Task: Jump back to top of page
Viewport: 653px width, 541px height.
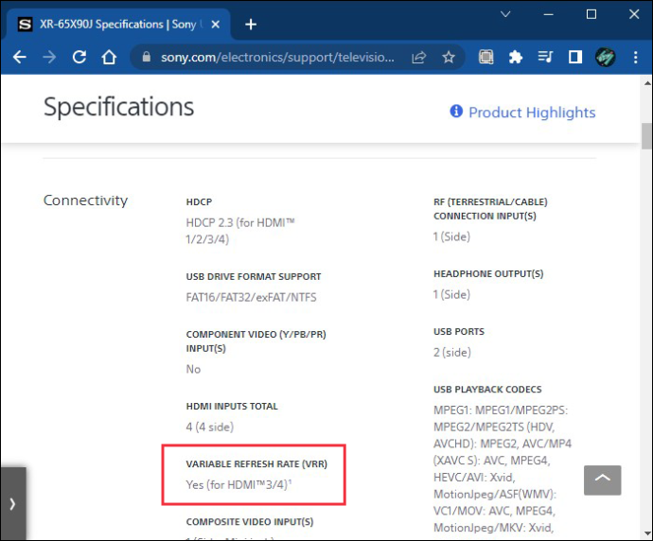Action: tap(602, 480)
